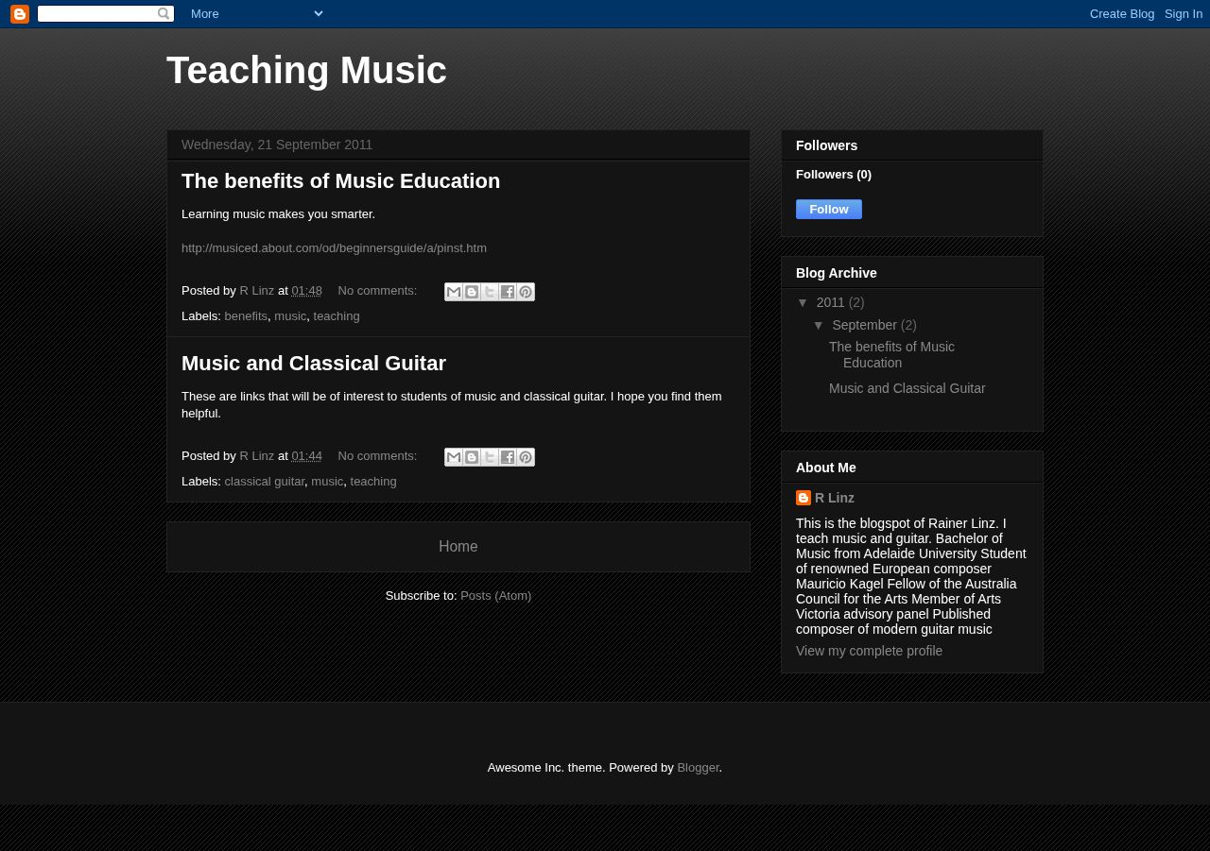The width and height of the screenshot is (1210, 851).
Task: Click the text Learning music makes you smarter.
Action: (x=278, y=214)
